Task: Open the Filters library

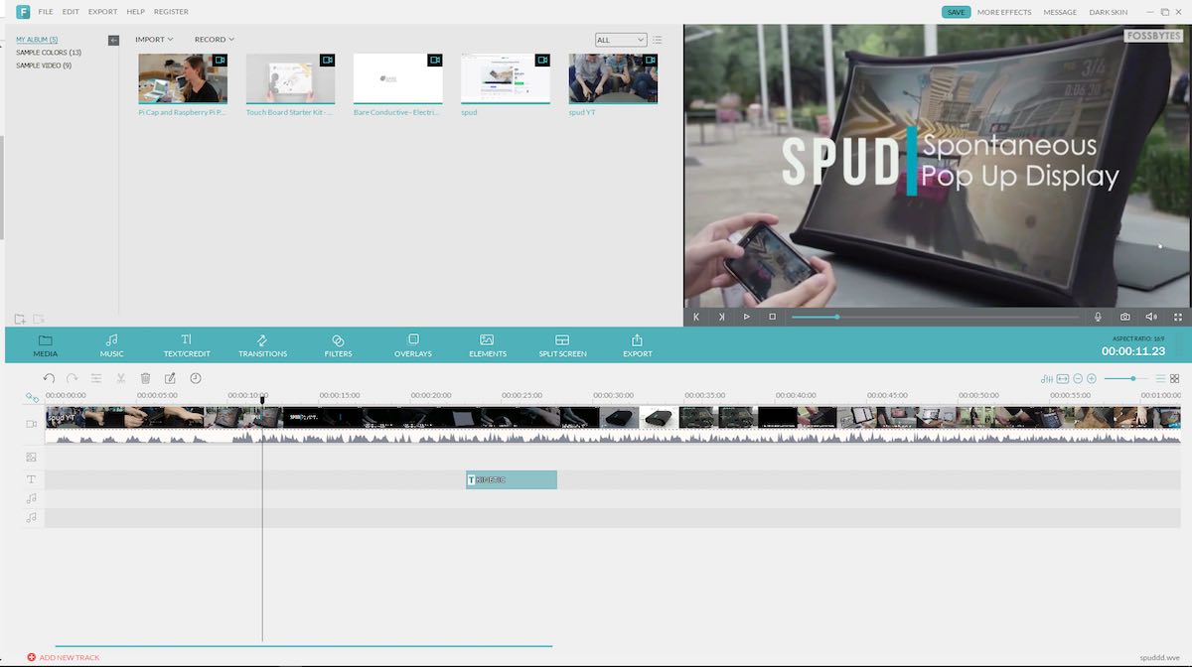Action: click(x=338, y=345)
